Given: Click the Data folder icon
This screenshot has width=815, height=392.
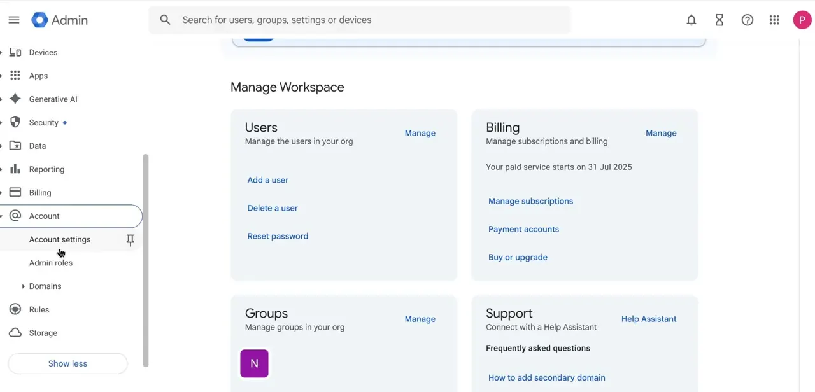Looking at the screenshot, I should 15,146.
